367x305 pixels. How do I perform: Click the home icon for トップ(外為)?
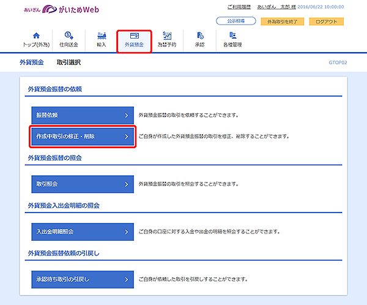click(x=35, y=36)
